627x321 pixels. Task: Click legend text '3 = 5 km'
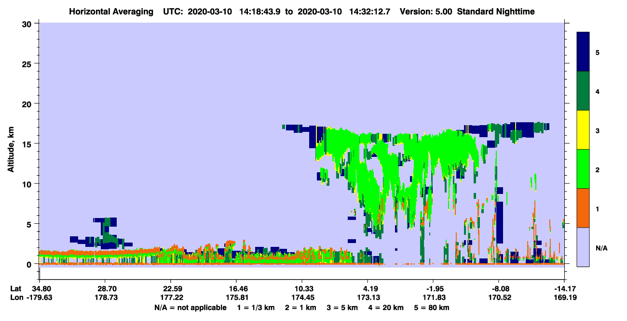[343, 308]
